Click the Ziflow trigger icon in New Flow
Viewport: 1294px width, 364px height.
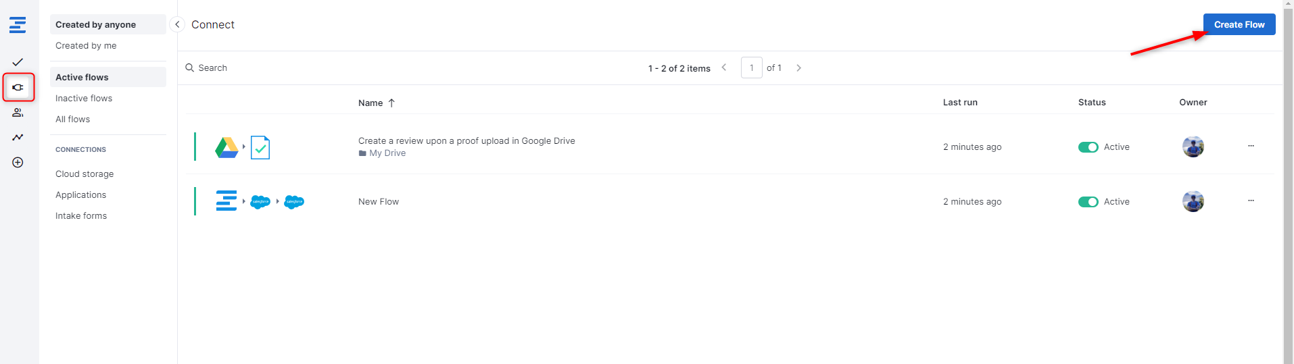(x=226, y=201)
